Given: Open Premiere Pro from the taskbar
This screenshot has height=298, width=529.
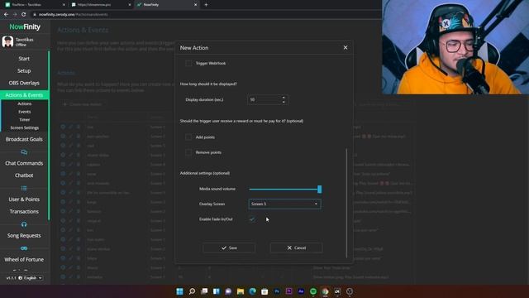Looking at the screenshot, I should 288,291.
